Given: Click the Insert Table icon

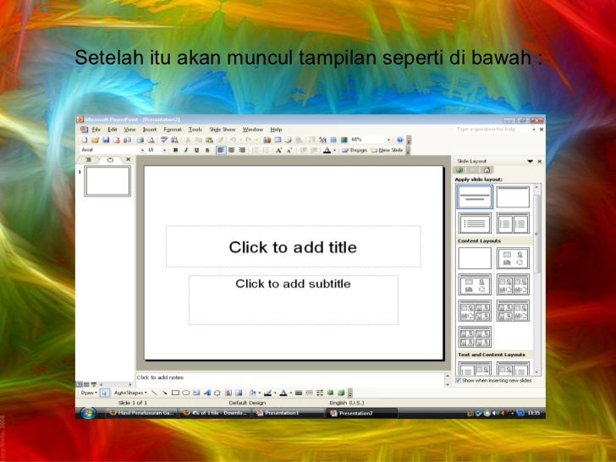Looking at the screenshot, I should click(278, 140).
